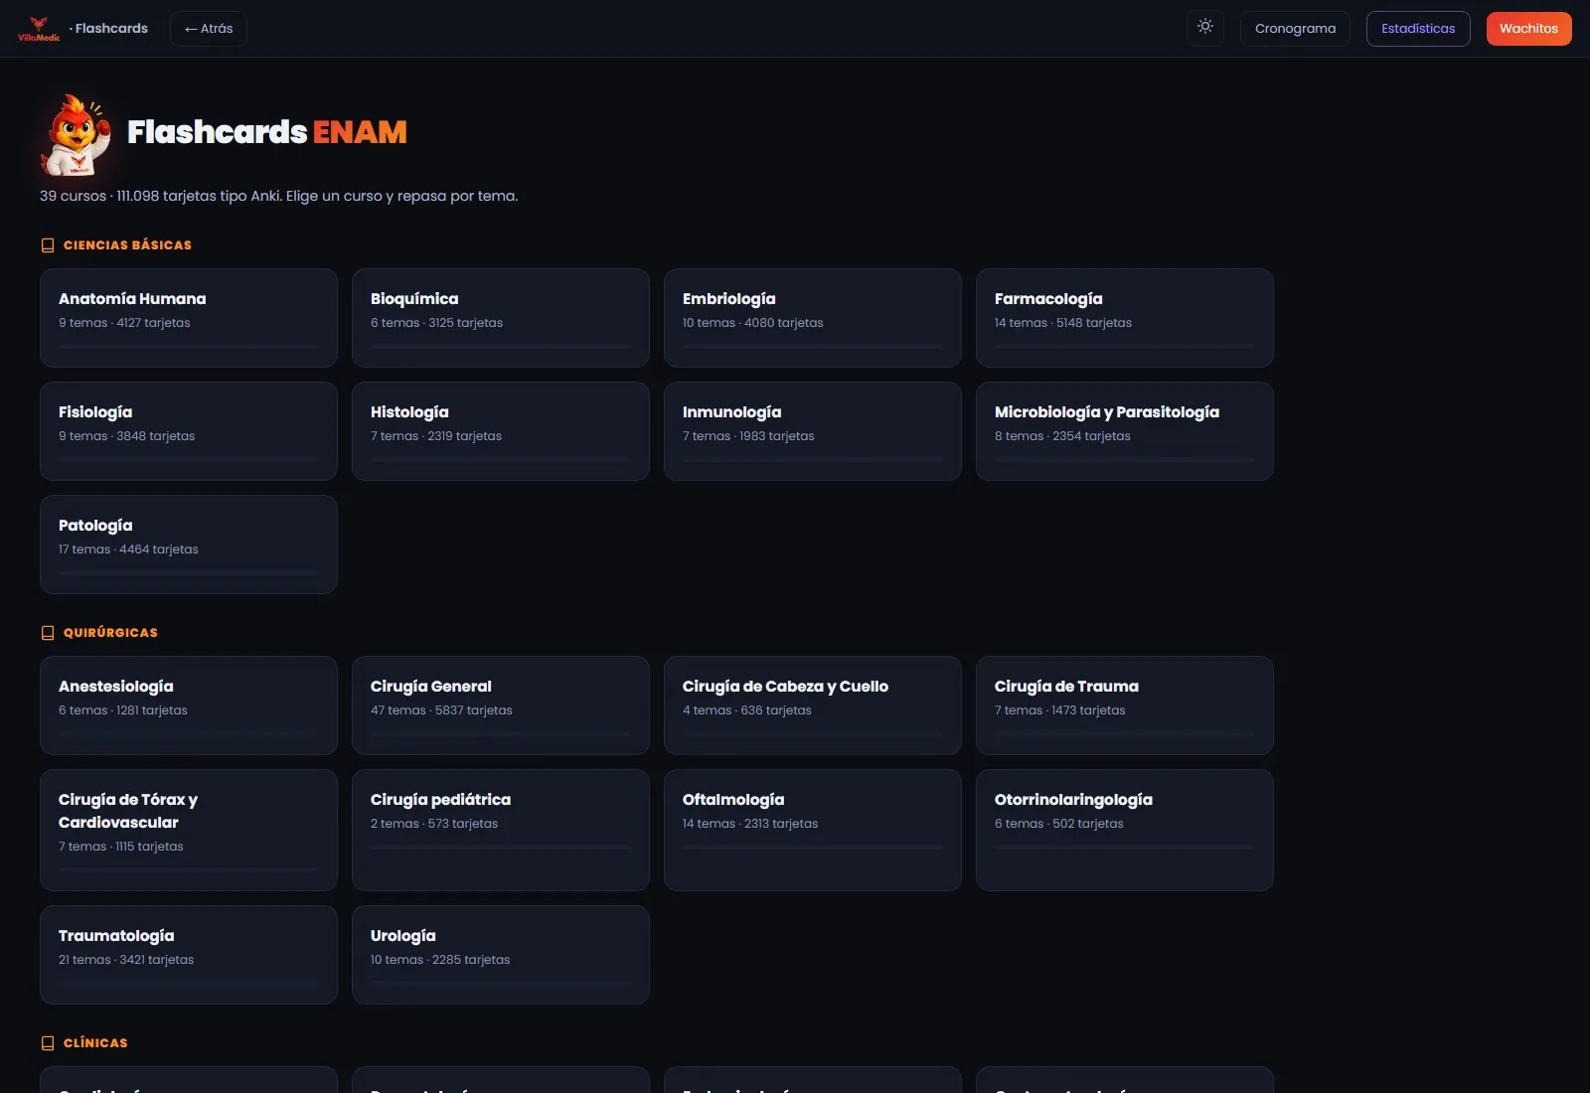This screenshot has width=1590, height=1093.
Task: Click the Cirugía General progress bar
Action: click(x=501, y=734)
